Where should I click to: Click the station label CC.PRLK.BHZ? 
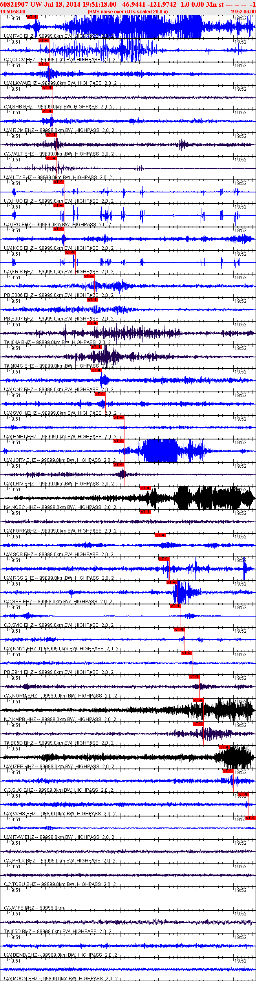click(x=20, y=861)
